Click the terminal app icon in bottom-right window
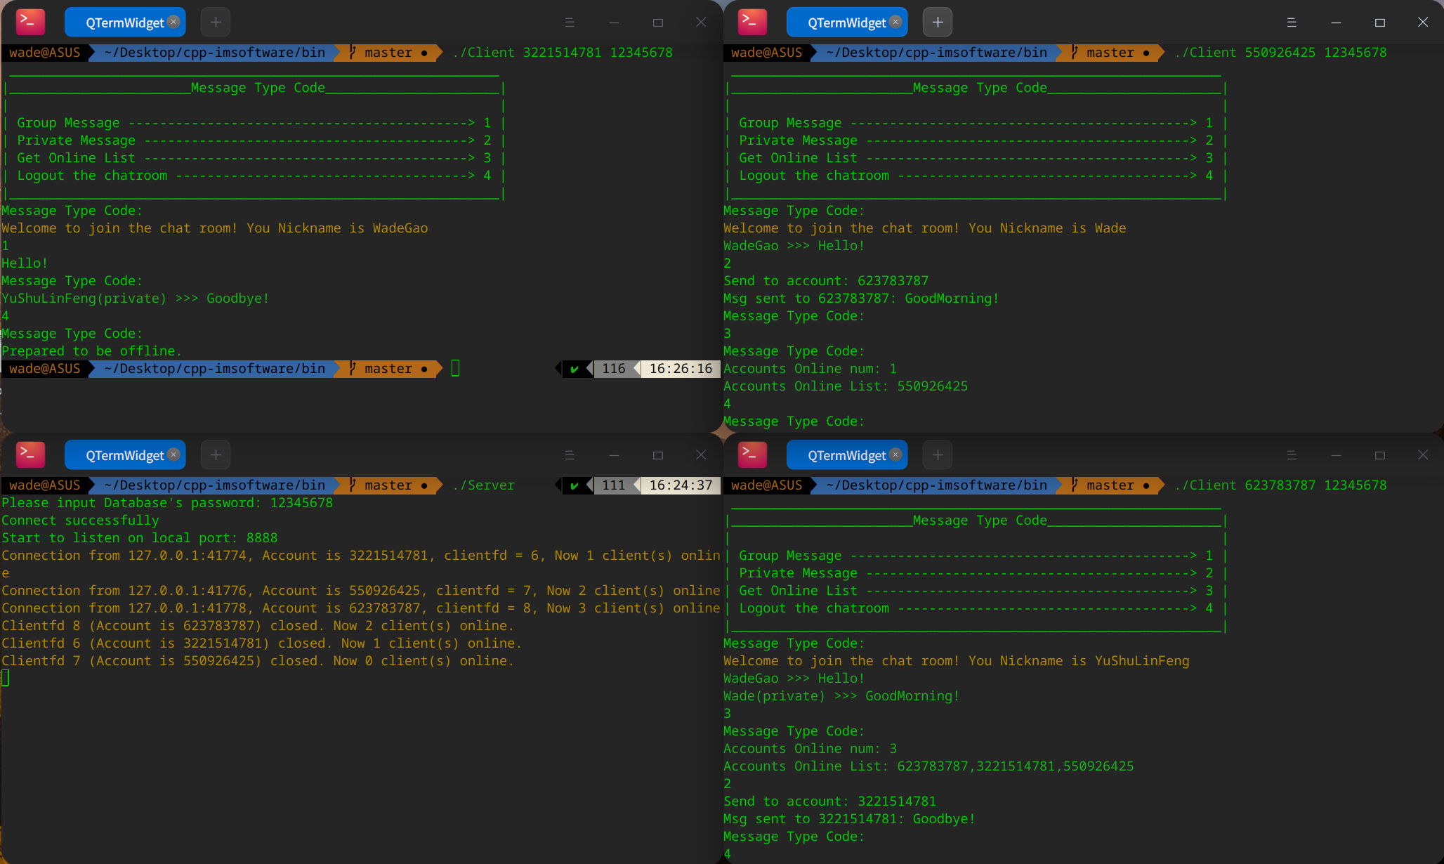1444x864 pixels. [x=752, y=455]
